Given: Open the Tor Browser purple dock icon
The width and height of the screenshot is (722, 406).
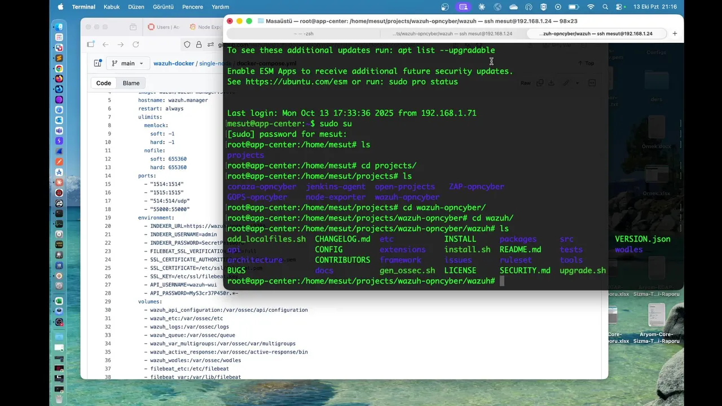Looking at the screenshot, I should [x=59, y=100].
